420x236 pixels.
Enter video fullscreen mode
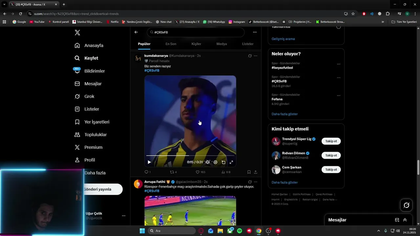[x=231, y=162]
